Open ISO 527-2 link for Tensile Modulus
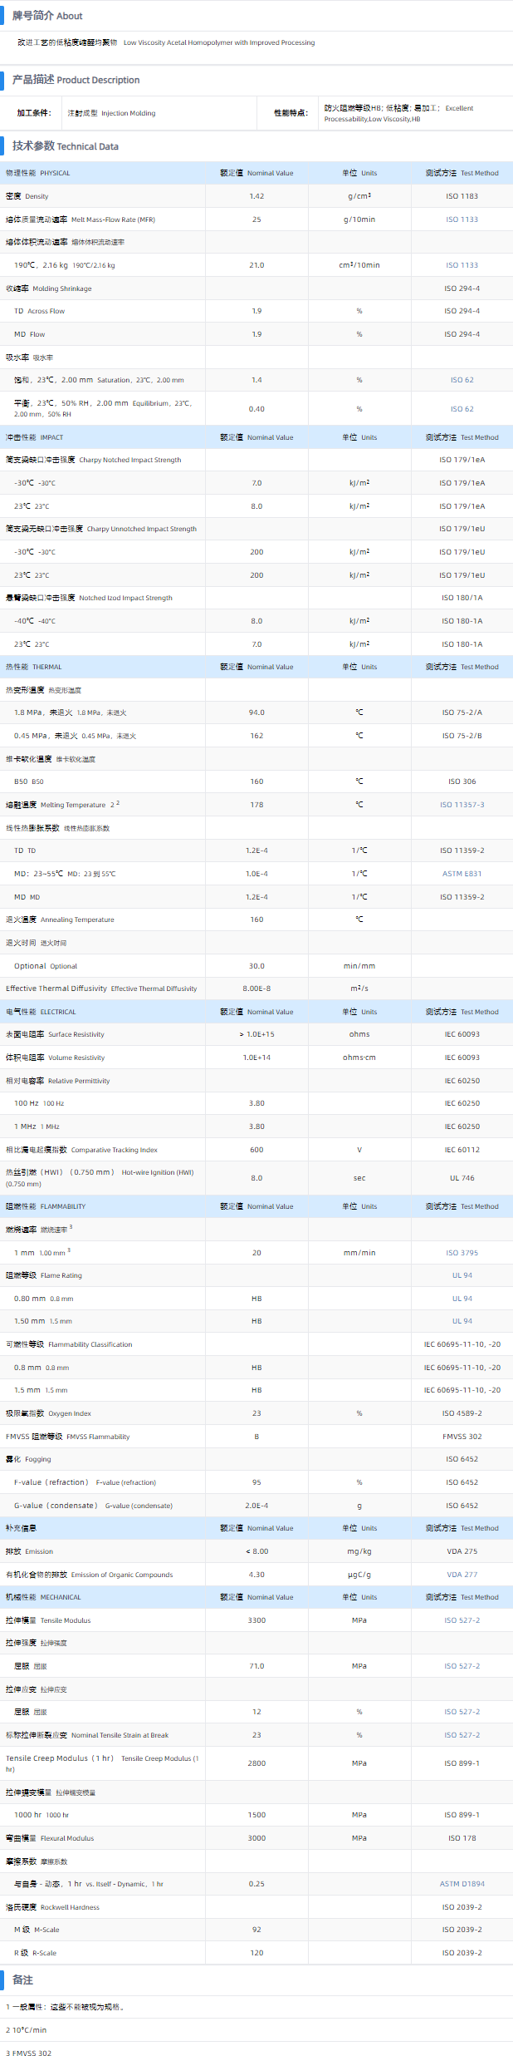513x2056 pixels. tap(462, 1620)
